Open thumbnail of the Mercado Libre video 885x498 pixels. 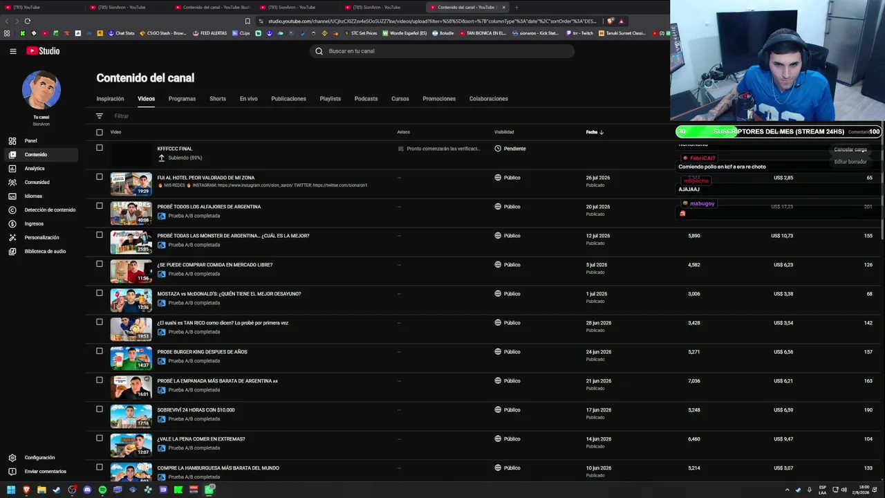(x=131, y=271)
